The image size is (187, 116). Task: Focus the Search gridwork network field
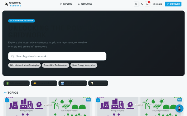(x=57, y=56)
